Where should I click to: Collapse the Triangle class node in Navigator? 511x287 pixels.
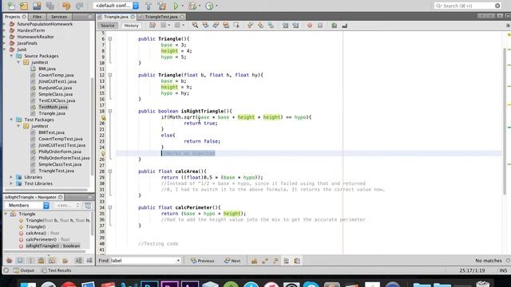point(6,214)
